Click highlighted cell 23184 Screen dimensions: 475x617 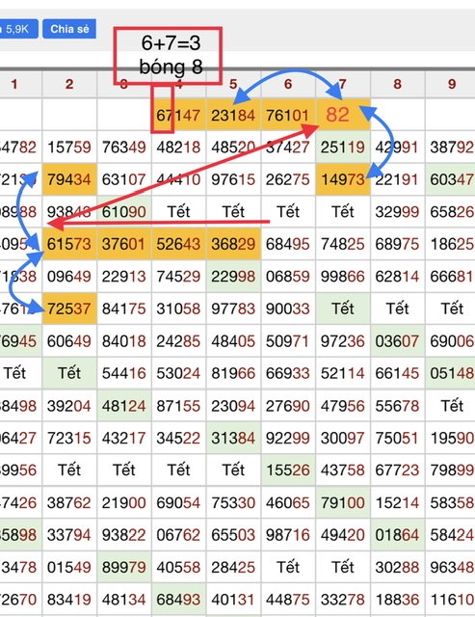click(233, 115)
